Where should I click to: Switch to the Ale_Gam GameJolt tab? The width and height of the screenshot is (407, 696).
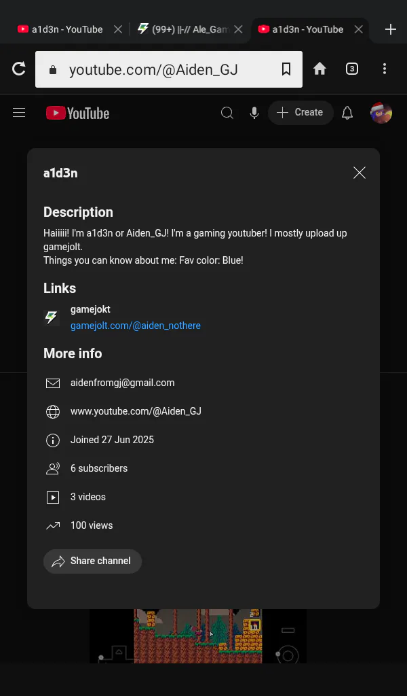189,29
